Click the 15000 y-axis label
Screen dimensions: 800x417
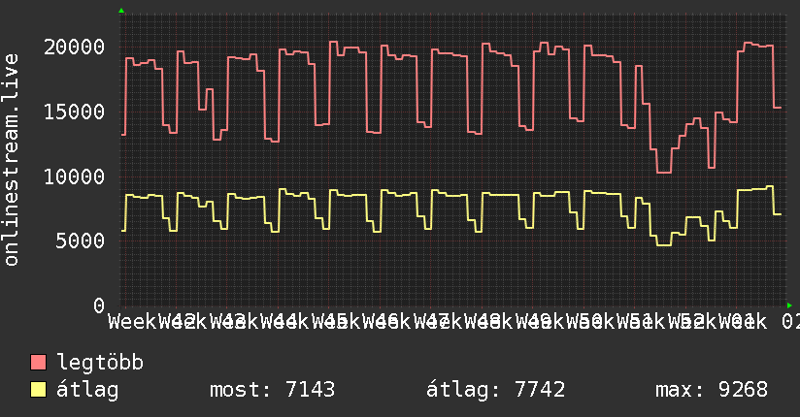(74, 112)
